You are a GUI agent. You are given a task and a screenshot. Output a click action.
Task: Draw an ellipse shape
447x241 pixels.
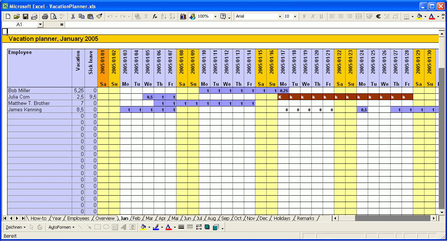[x=106, y=227]
